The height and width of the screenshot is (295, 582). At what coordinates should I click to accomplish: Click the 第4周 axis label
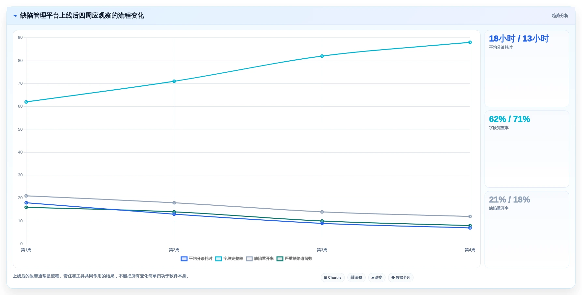pos(470,250)
